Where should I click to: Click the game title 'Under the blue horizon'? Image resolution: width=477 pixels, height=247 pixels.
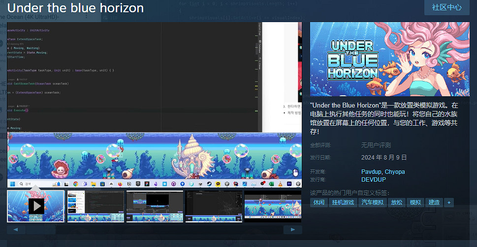(x=75, y=8)
